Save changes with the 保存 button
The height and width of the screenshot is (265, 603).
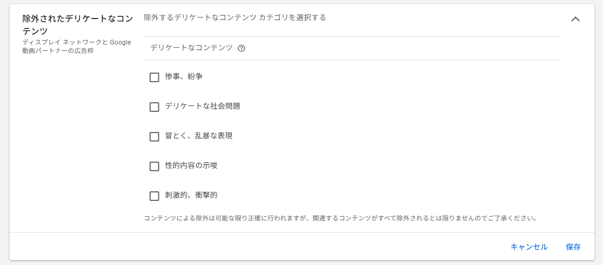click(x=573, y=247)
